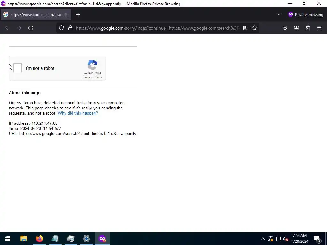The image size is (327, 245).
Task: Open the notification center icon
Action: (317, 239)
